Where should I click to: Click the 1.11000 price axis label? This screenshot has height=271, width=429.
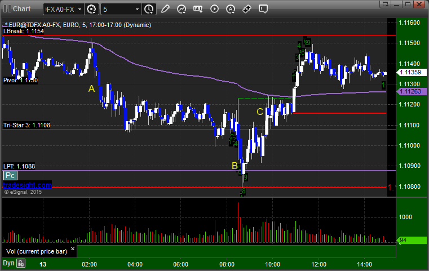pos(409,145)
